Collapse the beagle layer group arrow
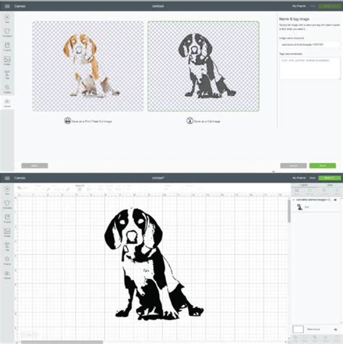Viewport: 343px width, 344px height. [293, 200]
